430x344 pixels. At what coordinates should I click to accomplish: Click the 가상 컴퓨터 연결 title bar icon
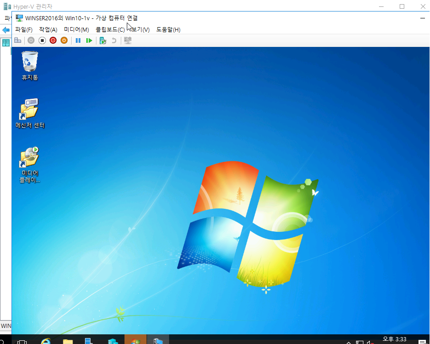[19, 18]
